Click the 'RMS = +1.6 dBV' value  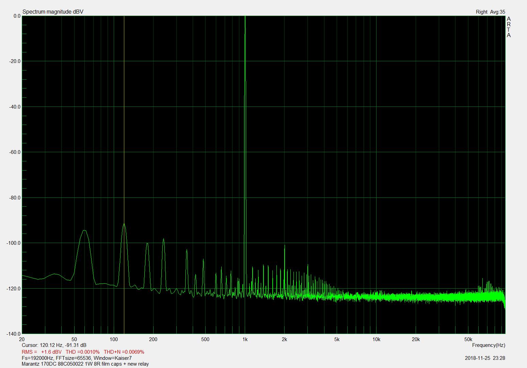[42, 352]
